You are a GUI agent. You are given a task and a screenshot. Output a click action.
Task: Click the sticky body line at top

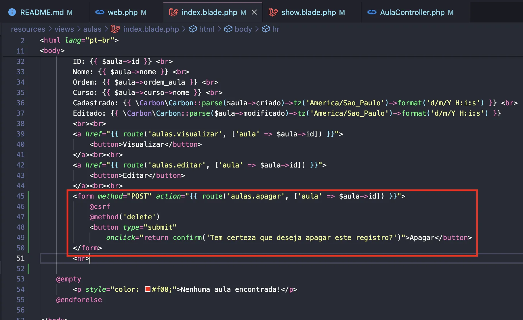coord(52,51)
